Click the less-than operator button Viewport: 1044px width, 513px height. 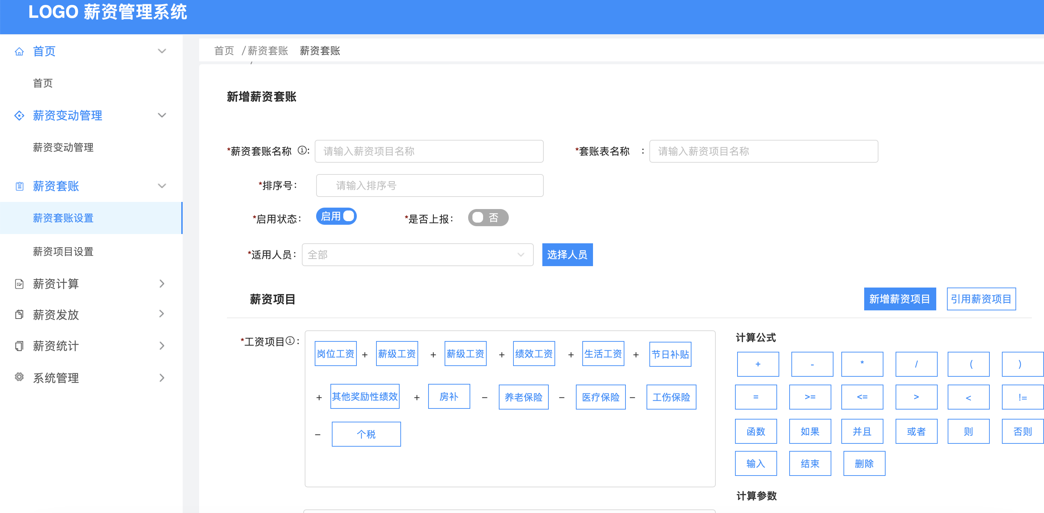tap(969, 397)
